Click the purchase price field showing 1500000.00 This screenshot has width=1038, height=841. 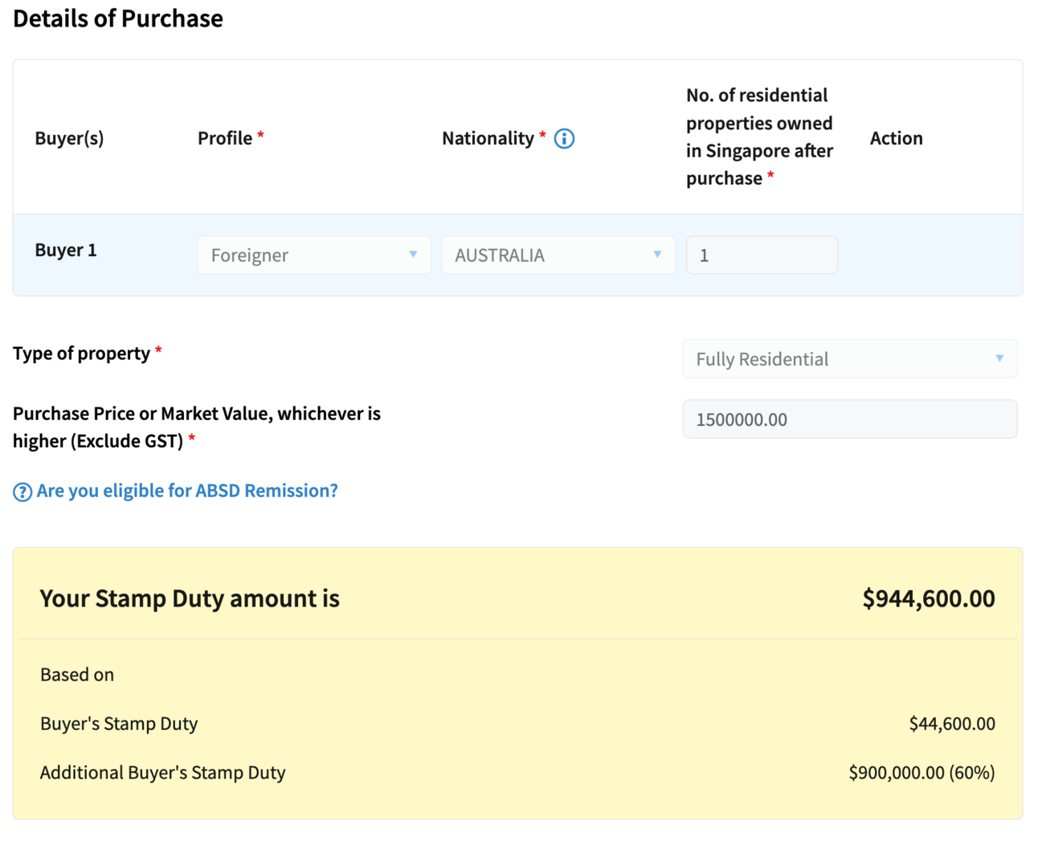click(x=849, y=419)
